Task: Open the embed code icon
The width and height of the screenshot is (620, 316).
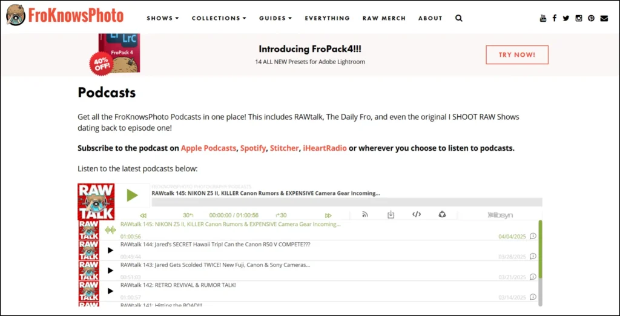Action: pyautogui.click(x=417, y=214)
